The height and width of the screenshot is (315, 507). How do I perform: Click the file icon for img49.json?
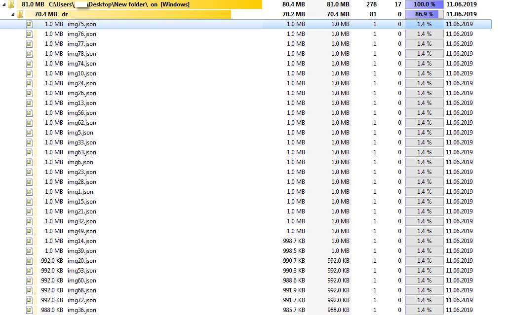pos(30,231)
